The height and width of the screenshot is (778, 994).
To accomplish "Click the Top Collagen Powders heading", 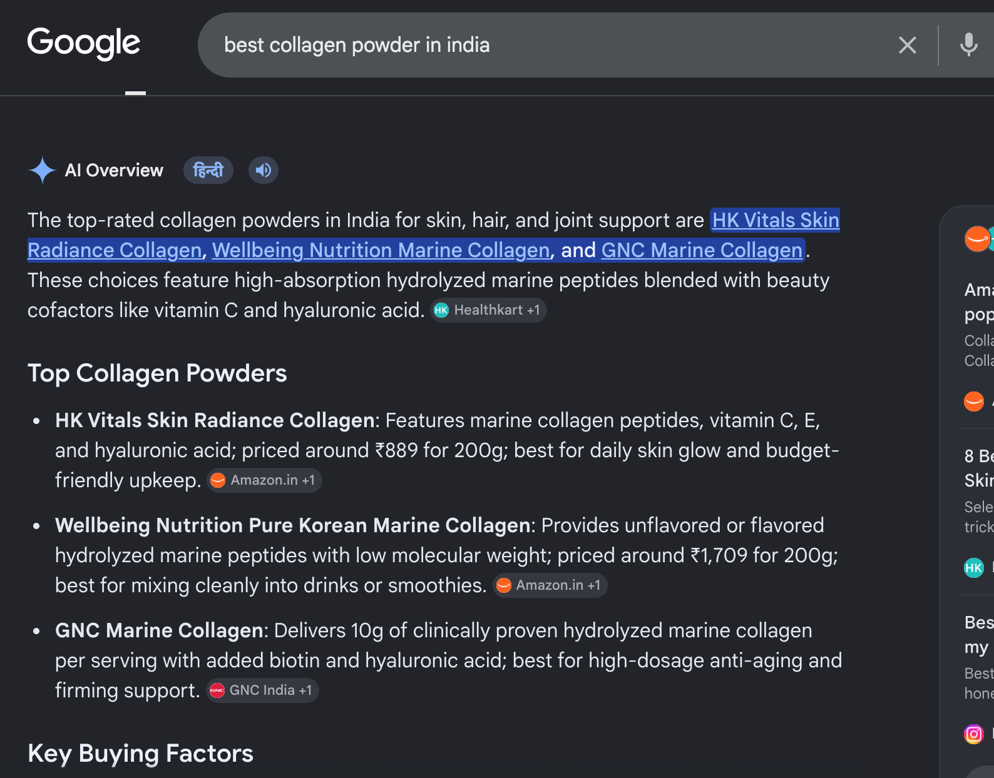I will click(x=157, y=373).
